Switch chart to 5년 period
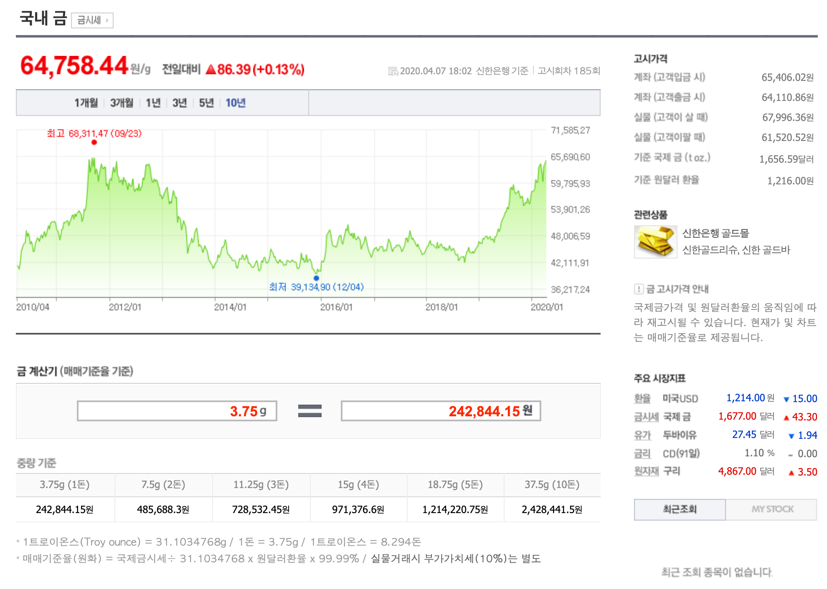The height and width of the screenshot is (589, 827). (206, 103)
